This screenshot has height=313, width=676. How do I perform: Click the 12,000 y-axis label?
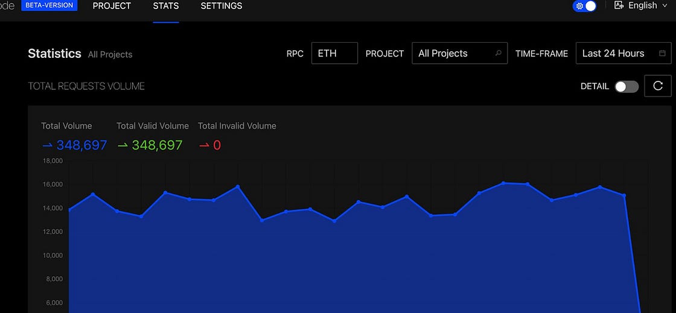(53, 232)
